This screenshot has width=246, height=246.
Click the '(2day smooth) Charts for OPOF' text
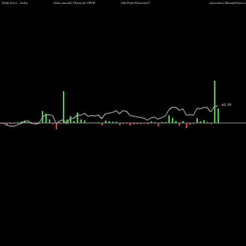[x=74, y=3]
